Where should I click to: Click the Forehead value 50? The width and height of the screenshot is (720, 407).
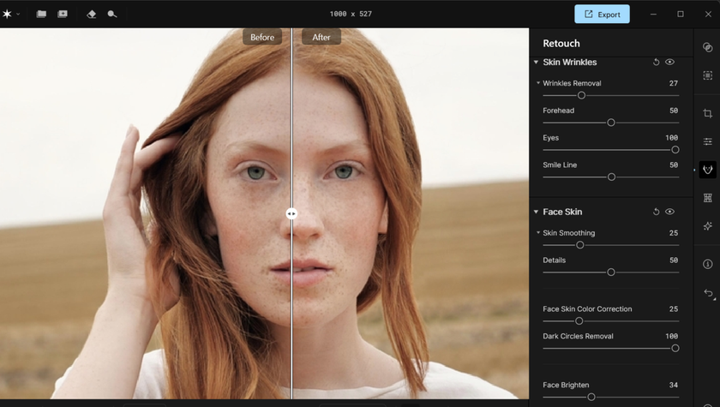coord(673,111)
